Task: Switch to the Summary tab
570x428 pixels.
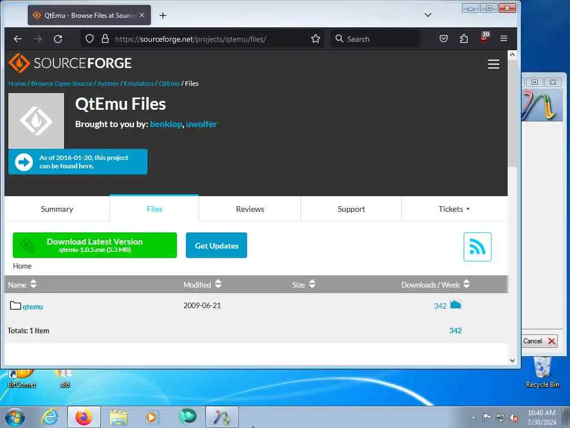Action: coord(57,209)
